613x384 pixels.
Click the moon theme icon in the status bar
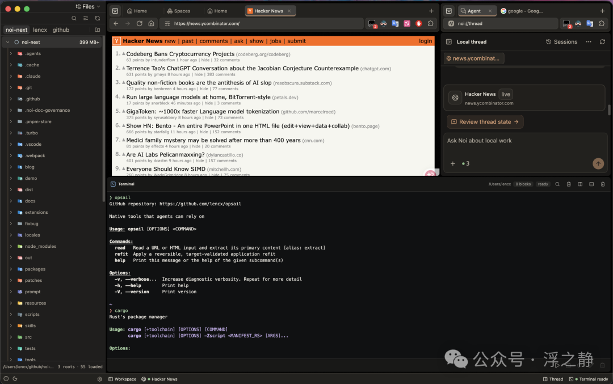tap(15, 378)
